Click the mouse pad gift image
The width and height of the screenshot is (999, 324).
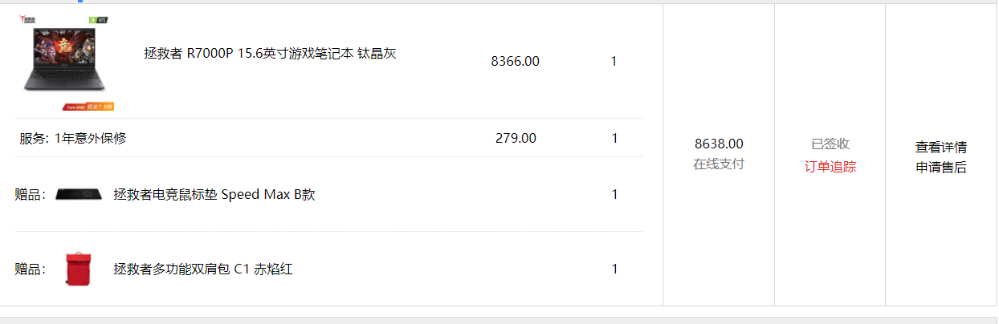pyautogui.click(x=79, y=194)
